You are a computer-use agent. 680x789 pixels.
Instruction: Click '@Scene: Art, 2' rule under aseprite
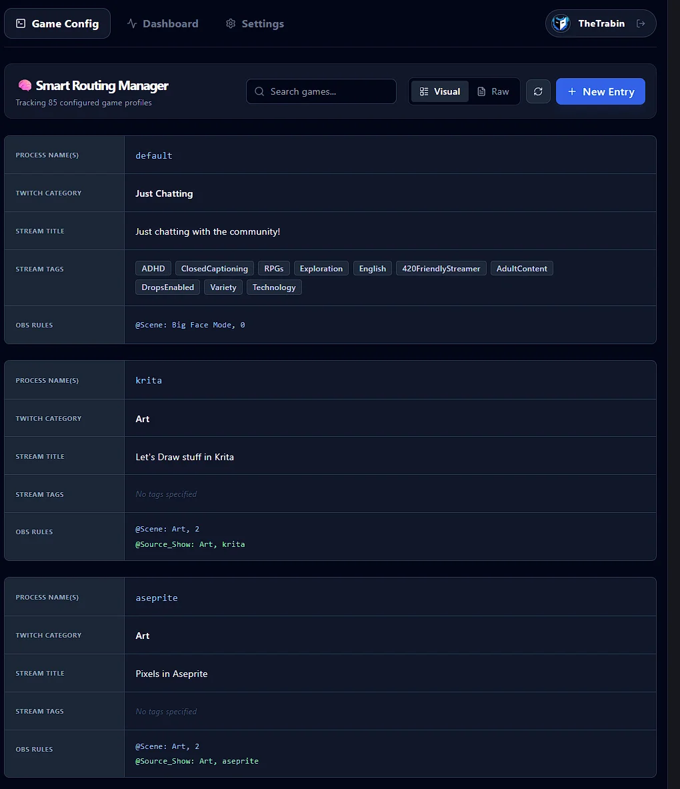pos(167,747)
